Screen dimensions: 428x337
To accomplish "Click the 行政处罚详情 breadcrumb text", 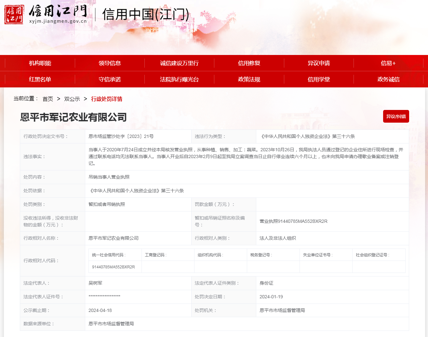I will 107,99.
